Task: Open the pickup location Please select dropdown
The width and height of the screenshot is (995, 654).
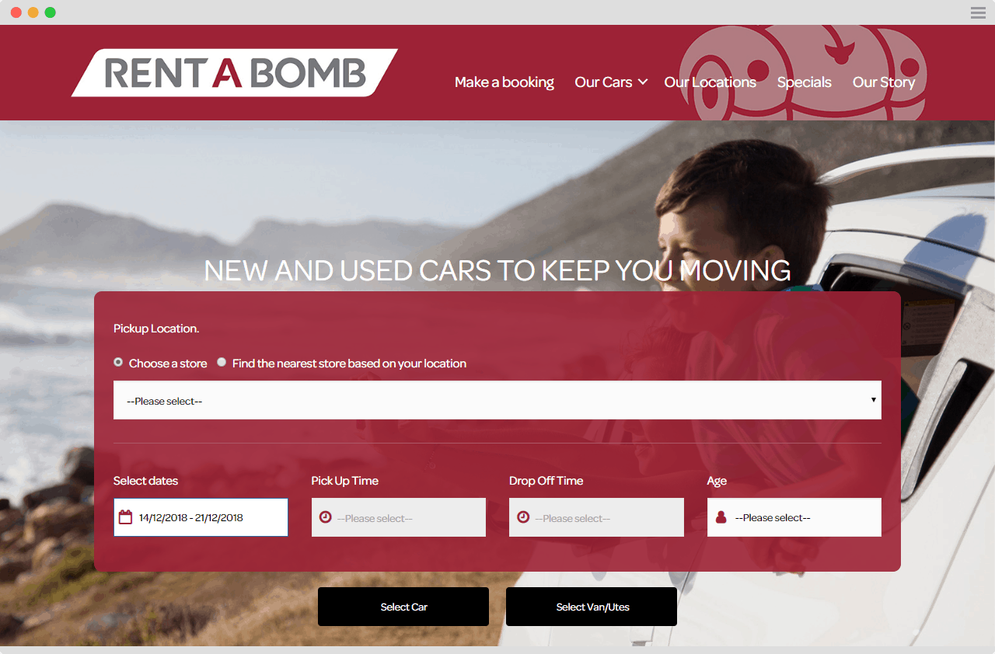Action: [x=497, y=400]
